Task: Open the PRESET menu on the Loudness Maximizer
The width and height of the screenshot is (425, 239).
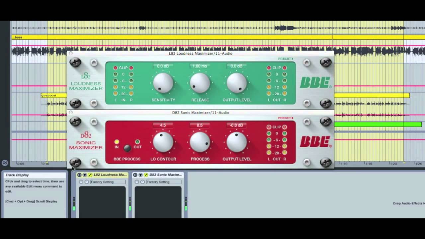Action: pos(285,58)
